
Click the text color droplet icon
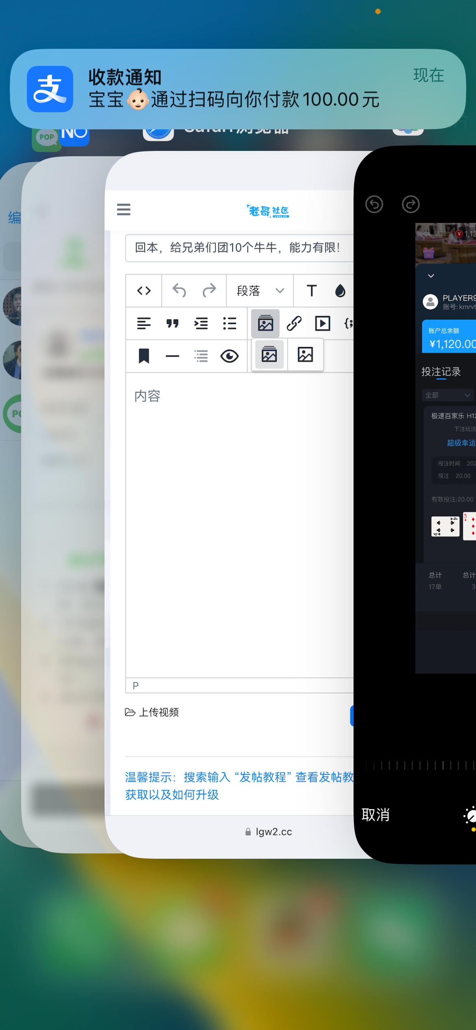[x=340, y=291]
